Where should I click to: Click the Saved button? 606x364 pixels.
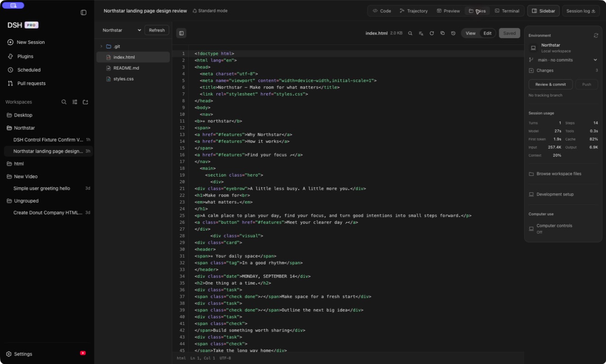coord(509,33)
